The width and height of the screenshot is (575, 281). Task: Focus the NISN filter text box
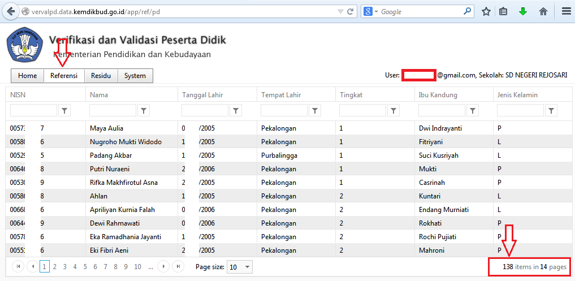coord(34,110)
